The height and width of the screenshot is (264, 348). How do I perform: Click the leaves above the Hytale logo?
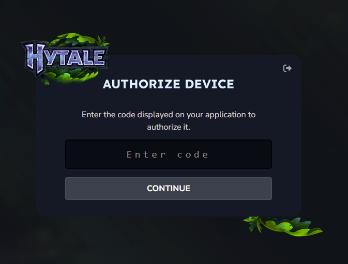(x=78, y=40)
